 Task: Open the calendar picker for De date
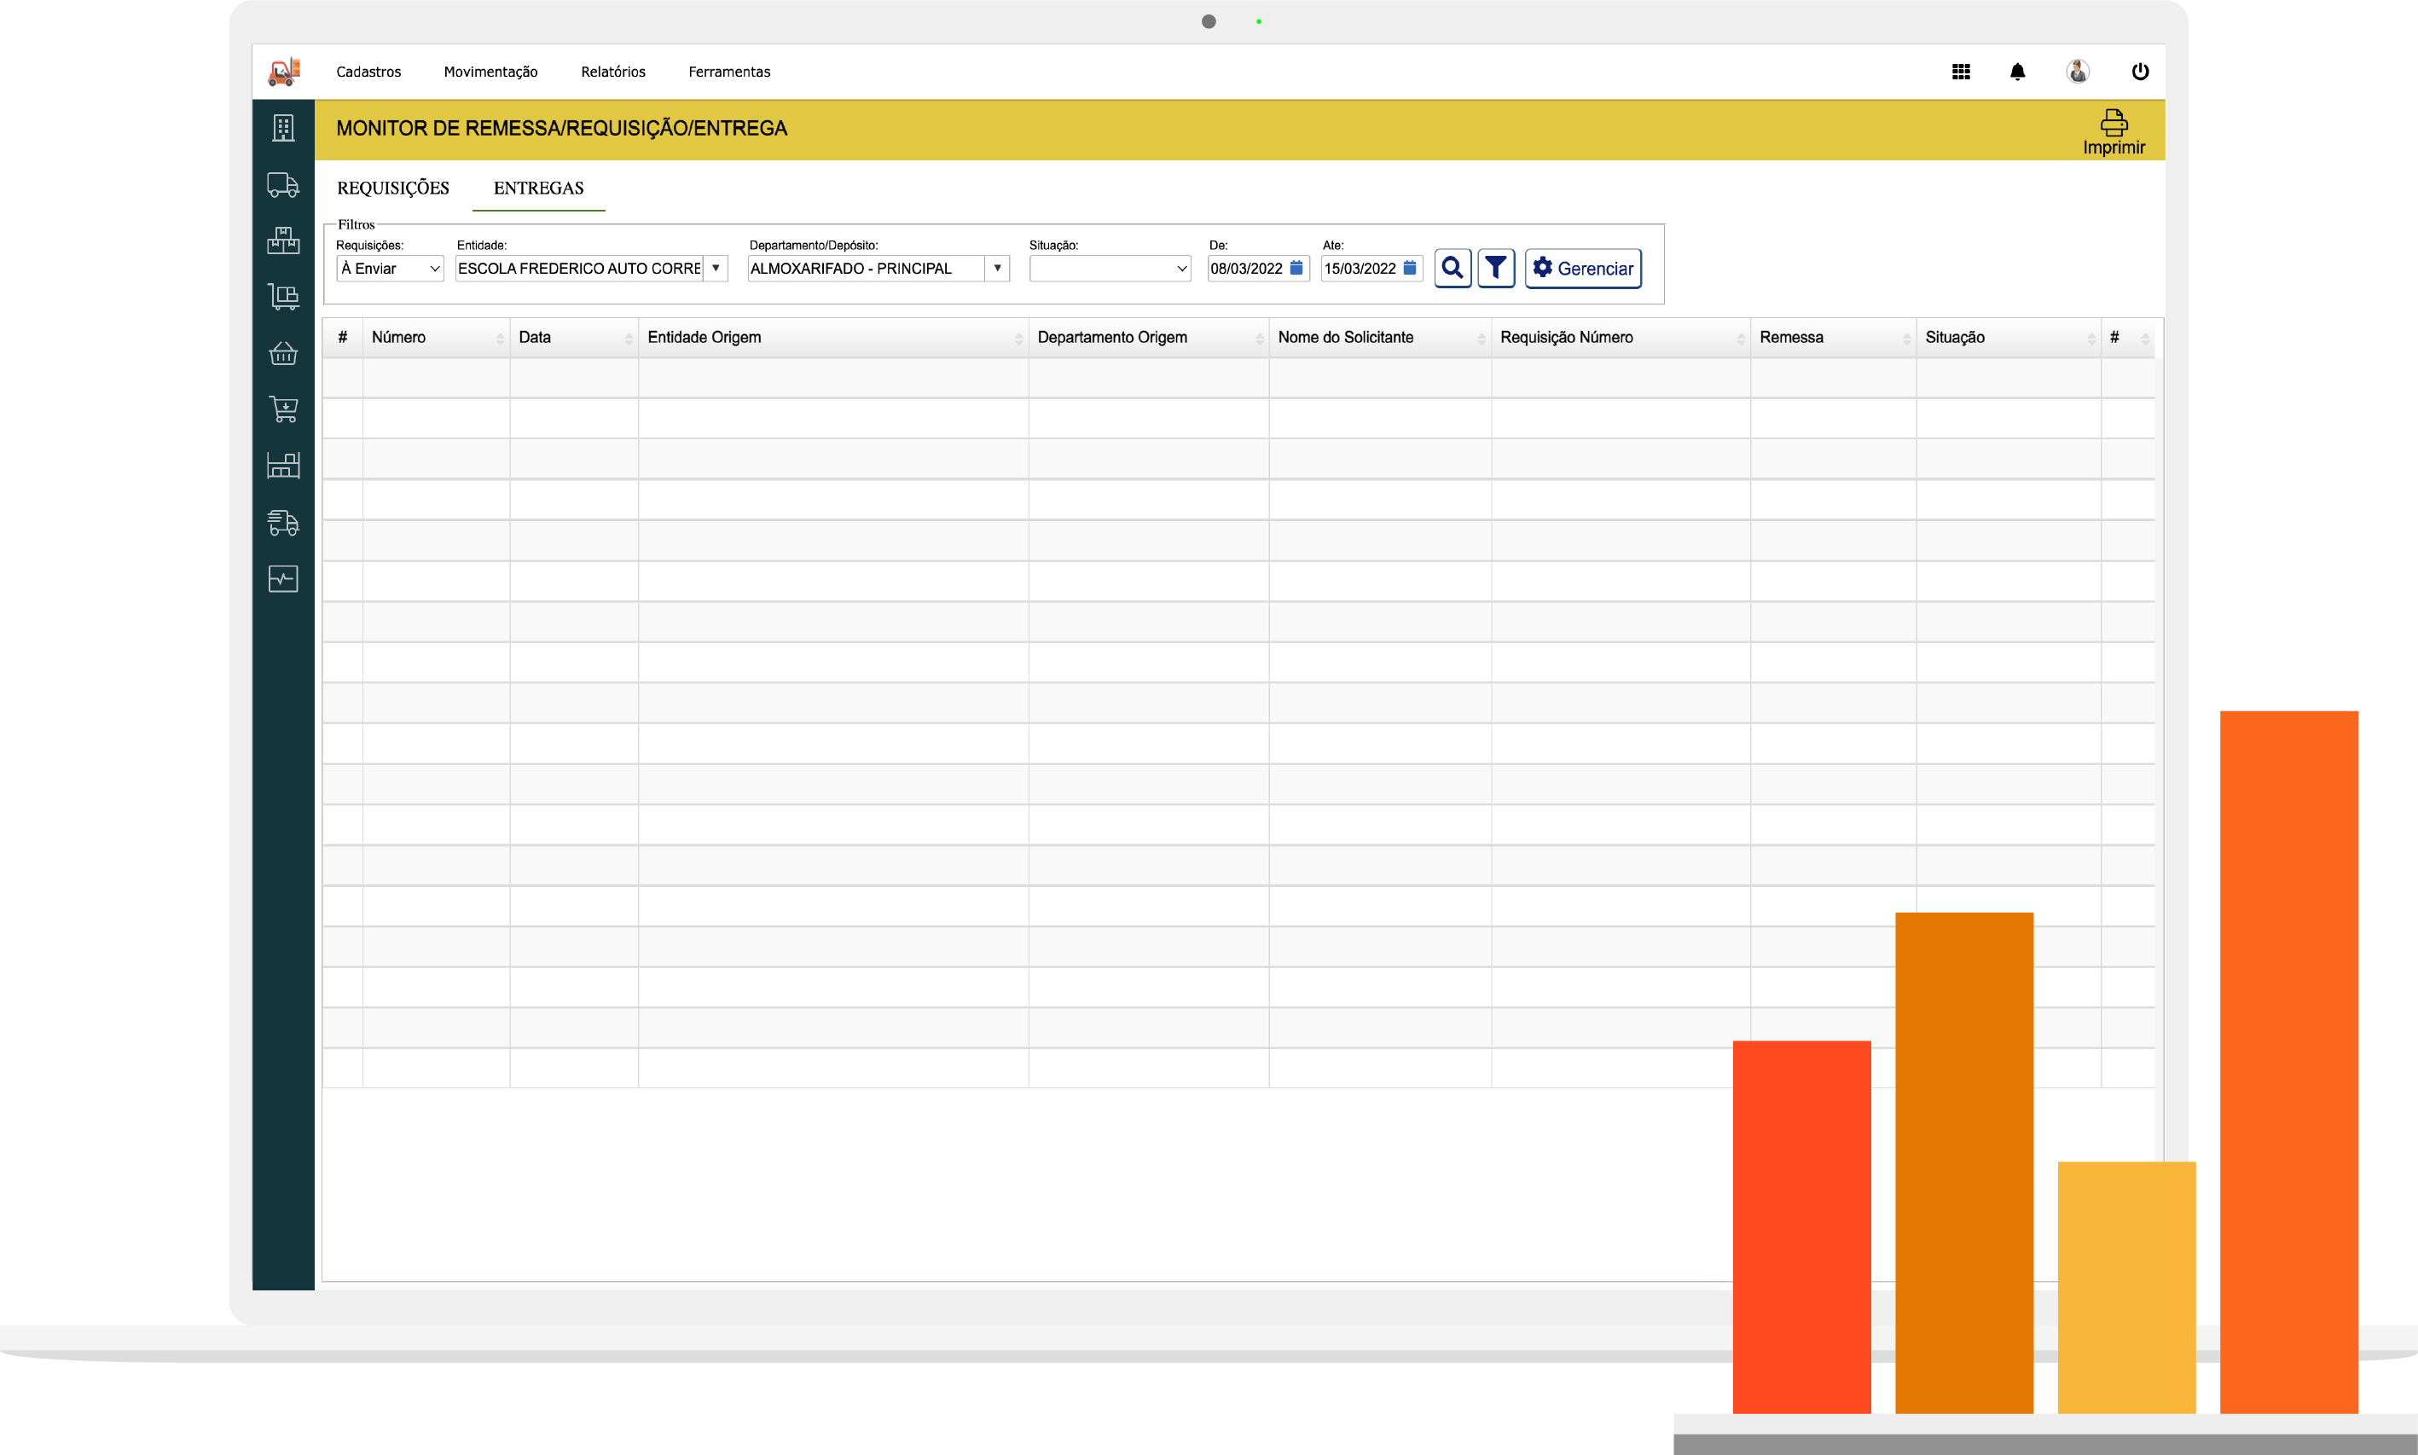[1296, 268]
